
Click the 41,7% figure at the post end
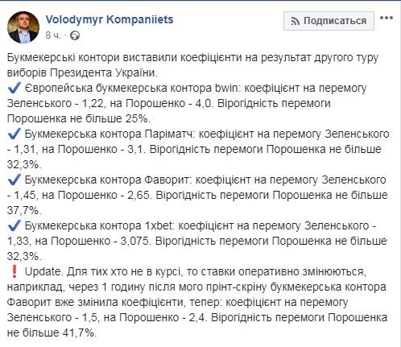pyautogui.click(x=80, y=333)
